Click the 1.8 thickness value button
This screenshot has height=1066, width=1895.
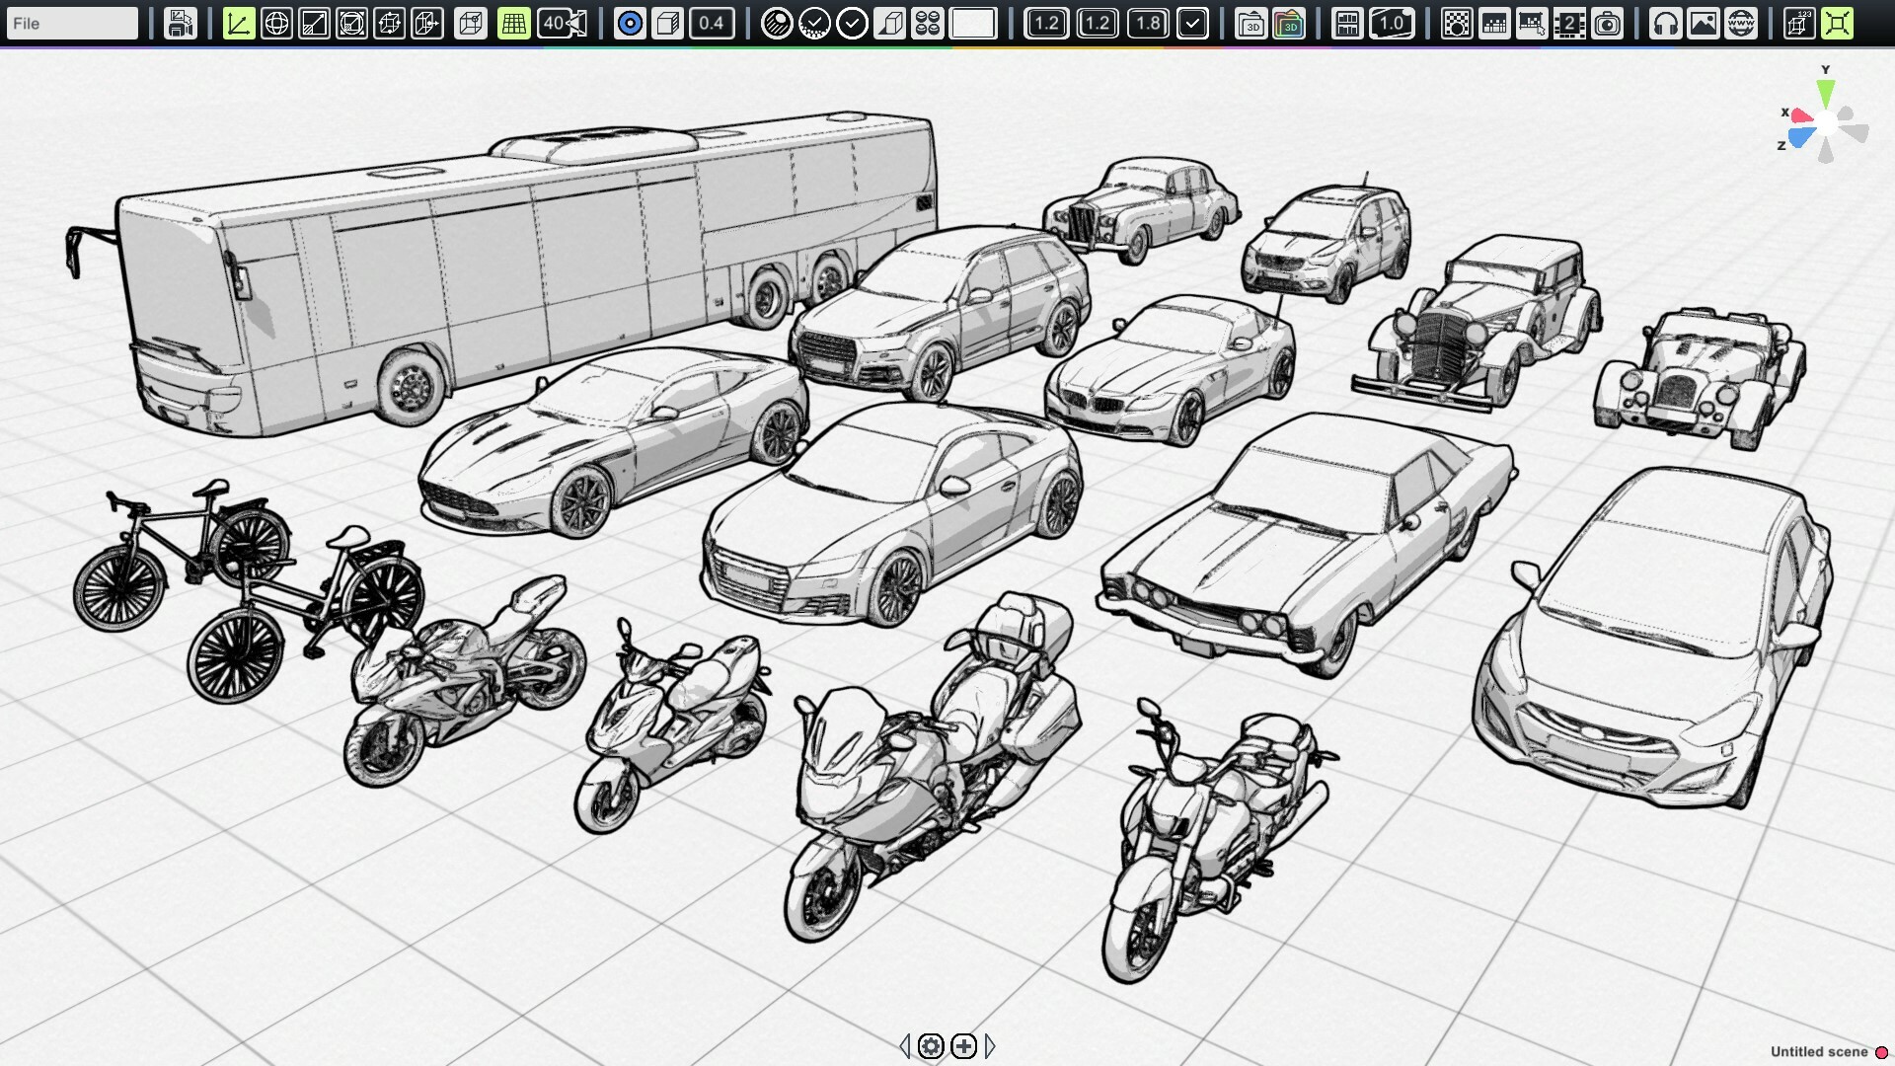pyautogui.click(x=1149, y=23)
